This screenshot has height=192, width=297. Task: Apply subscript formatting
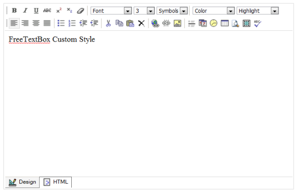point(69,10)
